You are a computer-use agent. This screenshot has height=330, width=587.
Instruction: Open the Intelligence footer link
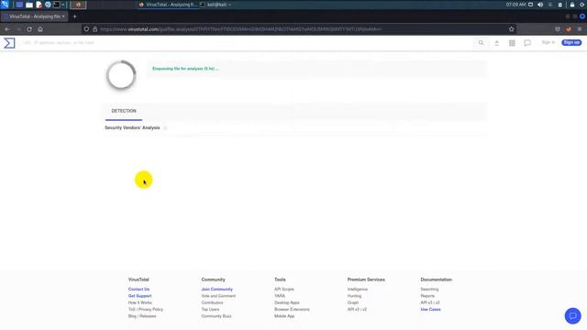pos(358,290)
